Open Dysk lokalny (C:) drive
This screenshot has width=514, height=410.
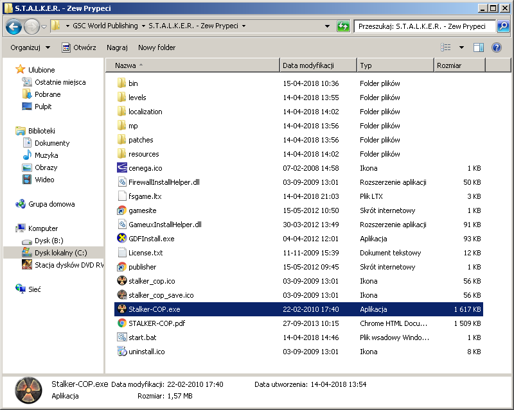55,253
